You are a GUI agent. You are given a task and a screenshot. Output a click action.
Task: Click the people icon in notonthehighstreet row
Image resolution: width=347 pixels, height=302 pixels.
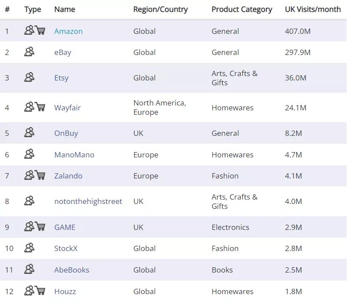click(x=29, y=200)
